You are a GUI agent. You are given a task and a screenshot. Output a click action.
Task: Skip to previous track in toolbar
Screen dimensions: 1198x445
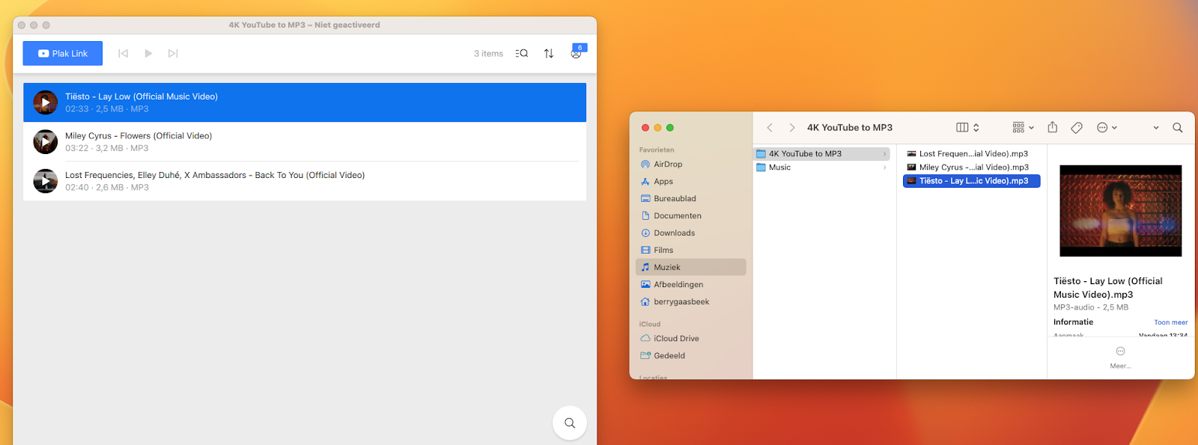click(x=124, y=53)
